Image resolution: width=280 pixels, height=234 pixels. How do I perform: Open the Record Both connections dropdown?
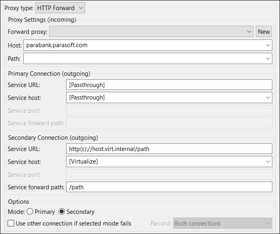coord(222,223)
